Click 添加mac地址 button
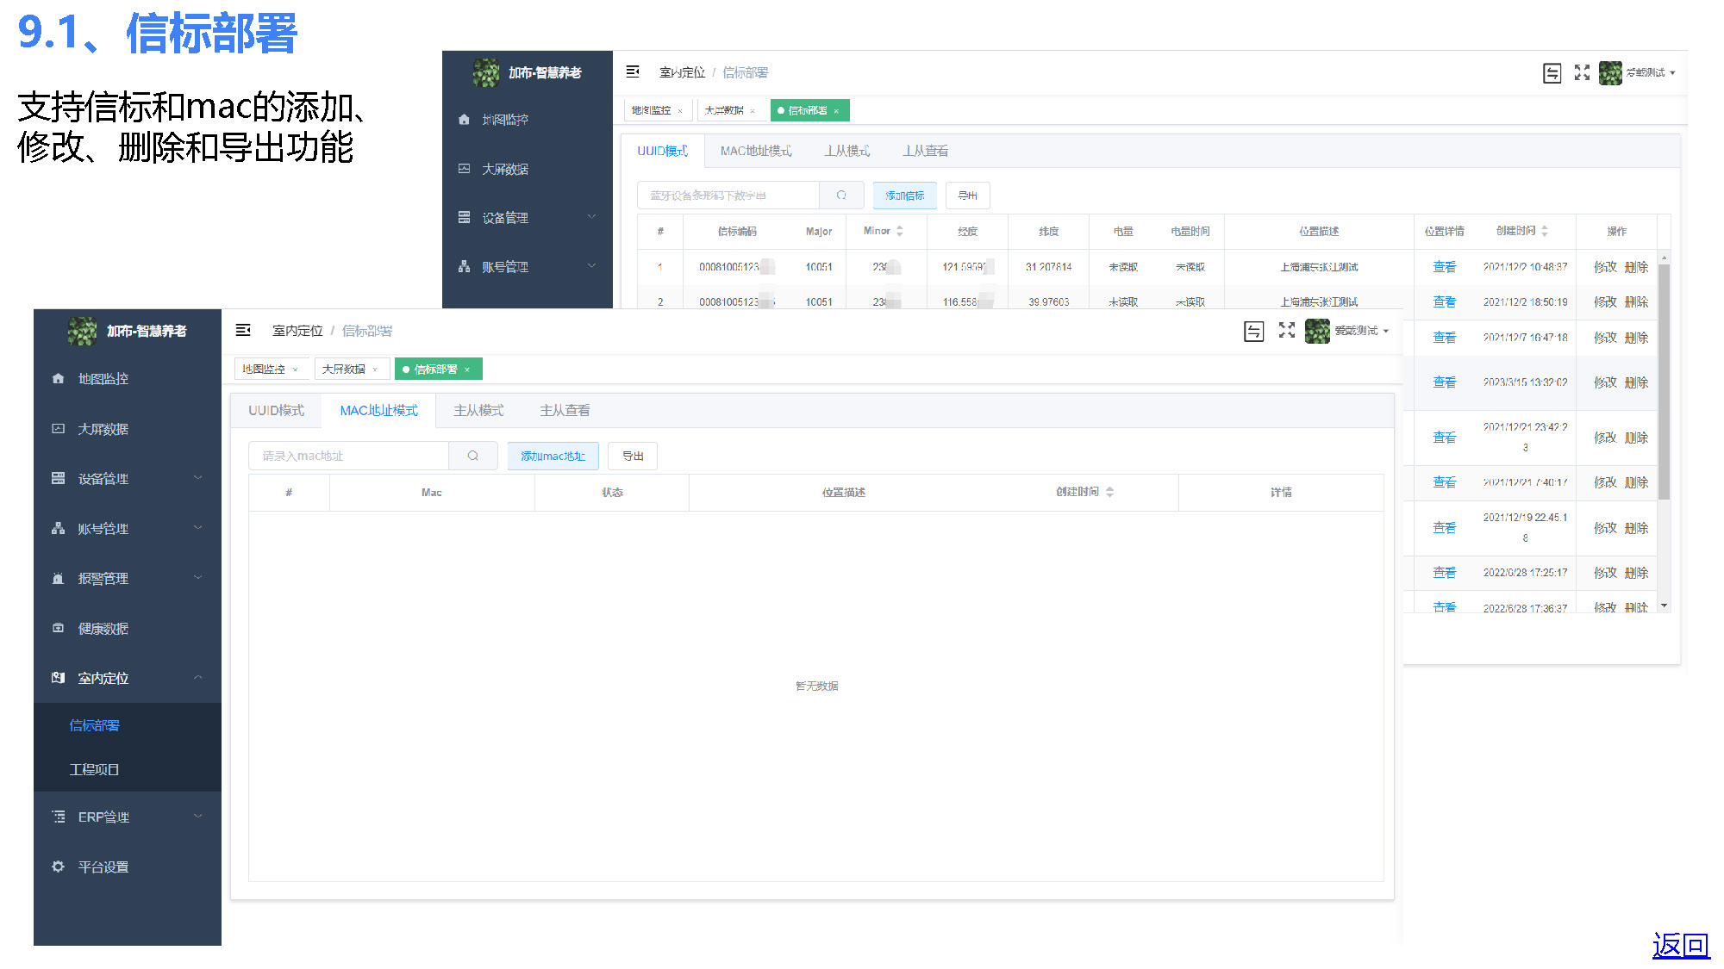The width and height of the screenshot is (1724, 969). (x=553, y=456)
